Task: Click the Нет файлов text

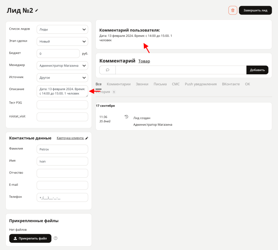Action: click(x=18, y=230)
